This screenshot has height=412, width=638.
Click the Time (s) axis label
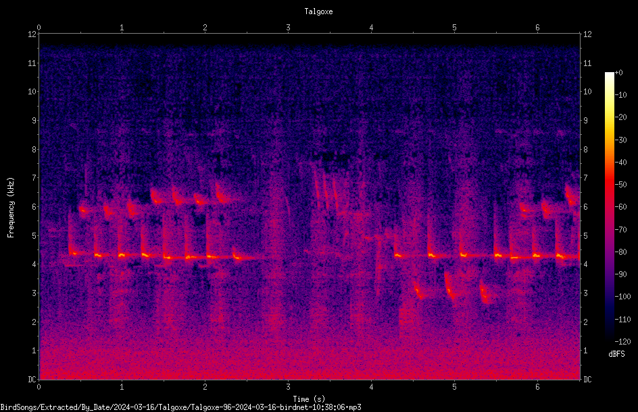(x=310, y=399)
